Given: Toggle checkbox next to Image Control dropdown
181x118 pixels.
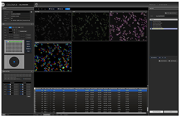Looking at the screenshot, I should click(23, 79).
